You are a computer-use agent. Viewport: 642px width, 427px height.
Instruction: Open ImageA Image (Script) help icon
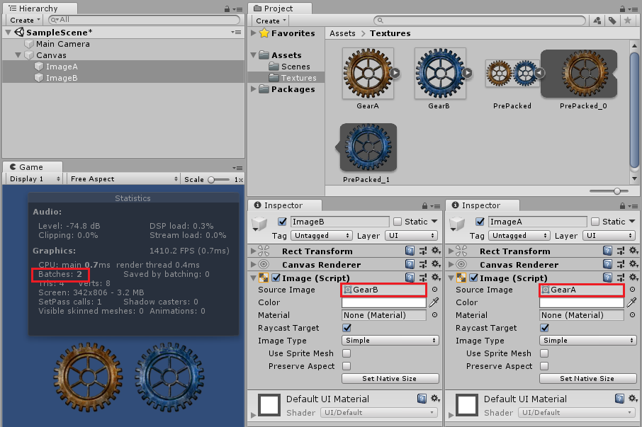tap(607, 278)
